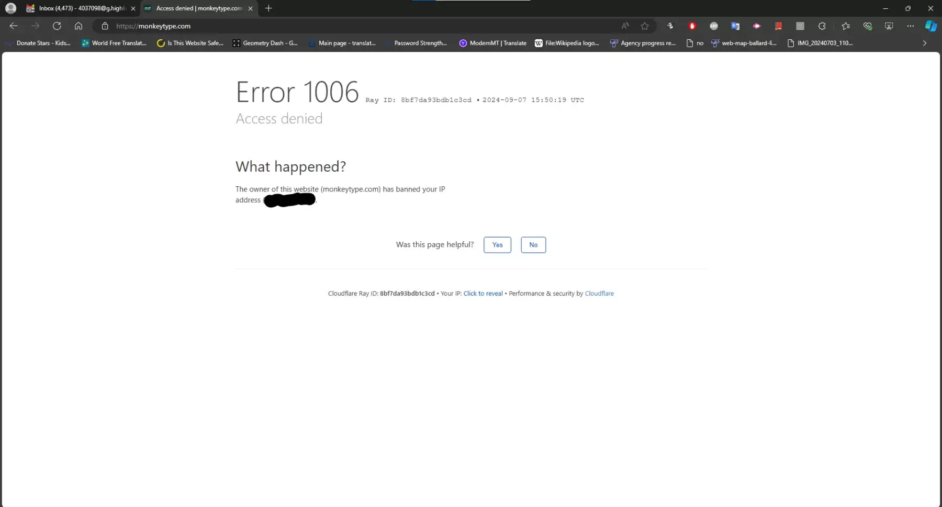
Task: Open the browser profile avatar menu
Action: [10, 8]
